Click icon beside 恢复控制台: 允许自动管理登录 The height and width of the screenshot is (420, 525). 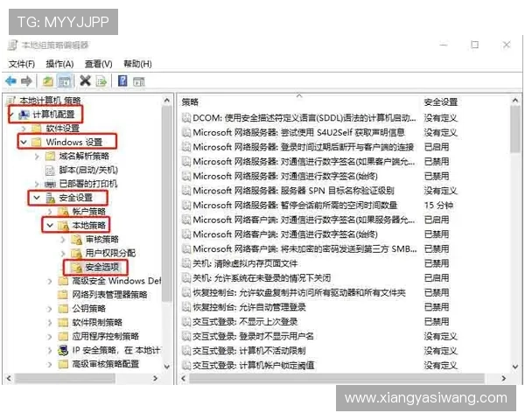tap(185, 307)
